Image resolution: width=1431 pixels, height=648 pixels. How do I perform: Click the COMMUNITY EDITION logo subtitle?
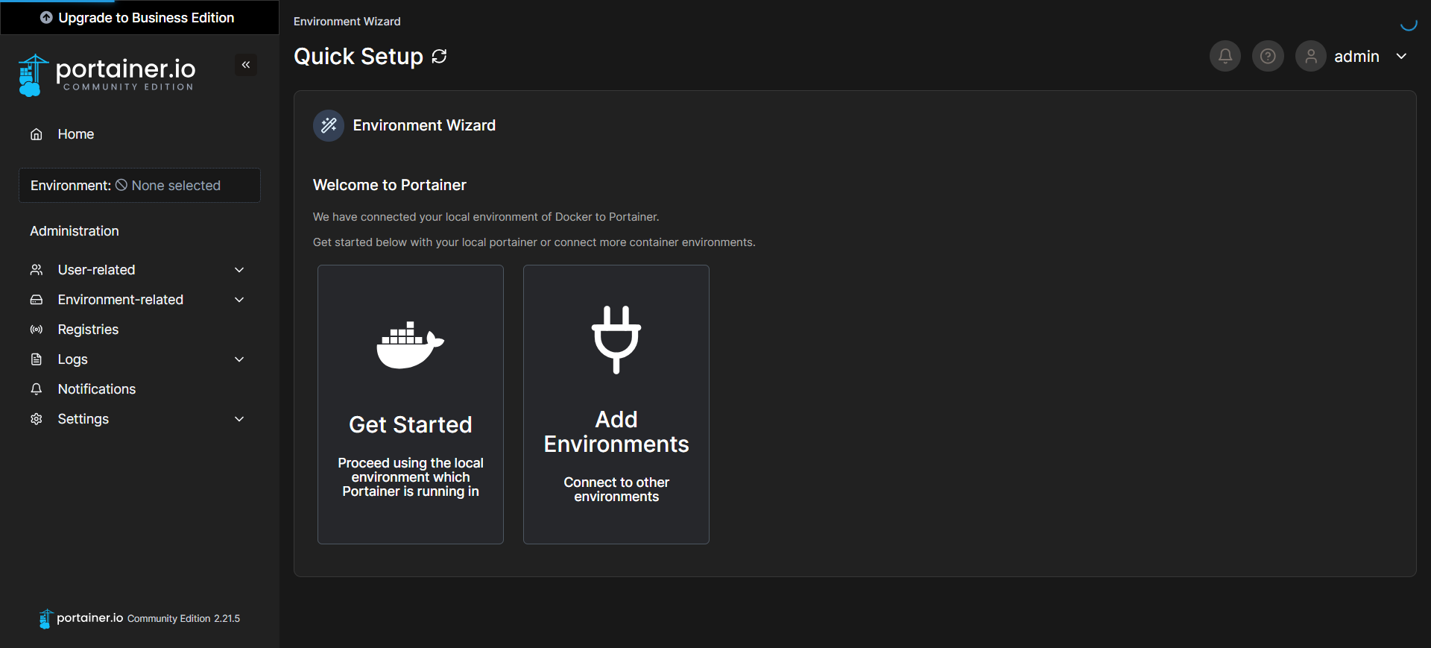pos(129,87)
